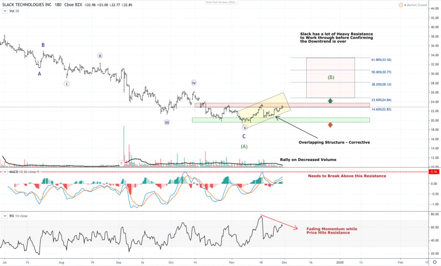Click the circled wave iii label
Screen dimensions: 441x266
pyautogui.click(x=167, y=122)
